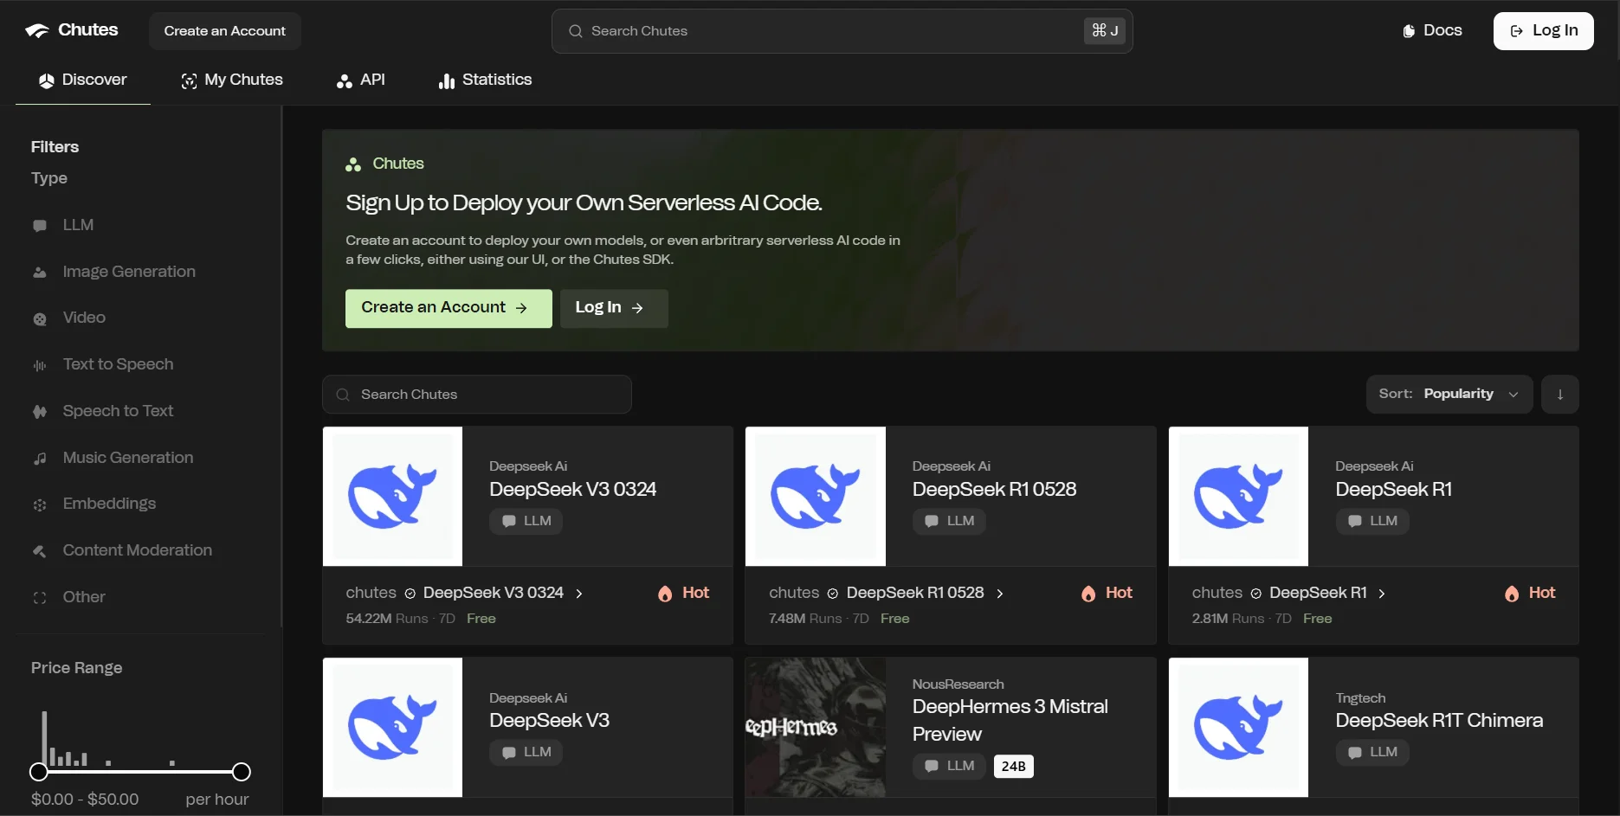
Task: Click Log In button in banner
Action: tap(614, 308)
